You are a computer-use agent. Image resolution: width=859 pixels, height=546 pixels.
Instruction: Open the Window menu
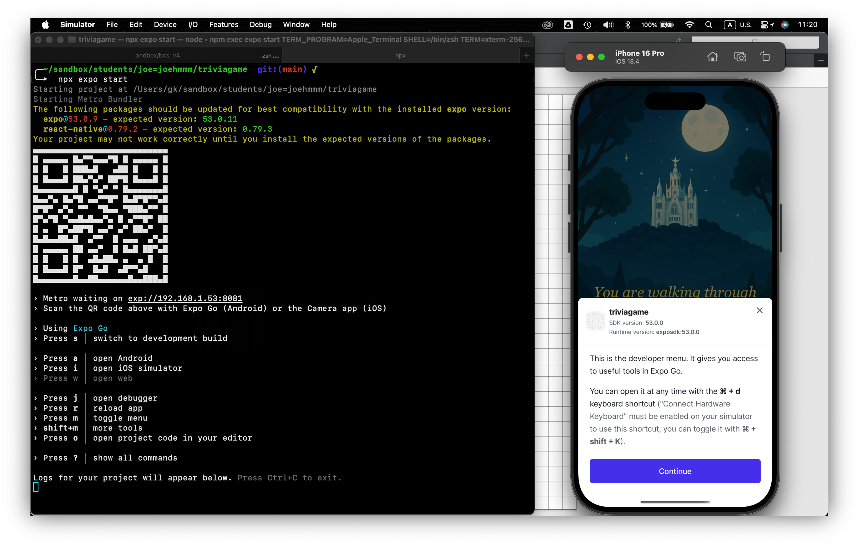[296, 25]
